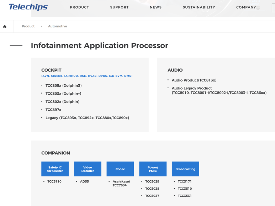Click the Automotive breadcrumb link
The width and height of the screenshot is (275, 206).
click(x=58, y=26)
